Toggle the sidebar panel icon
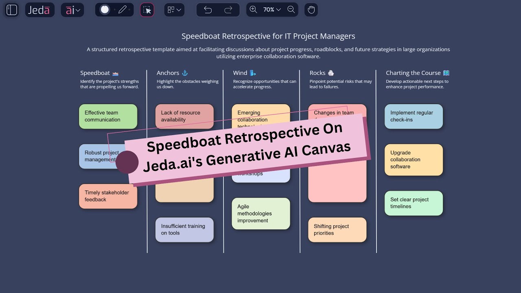 pos(12,10)
